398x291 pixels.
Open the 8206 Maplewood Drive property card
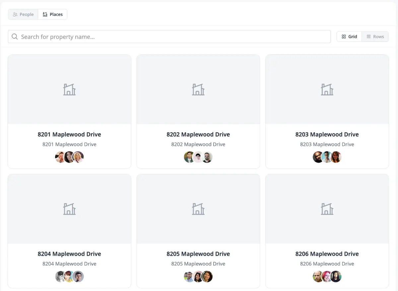point(327,231)
